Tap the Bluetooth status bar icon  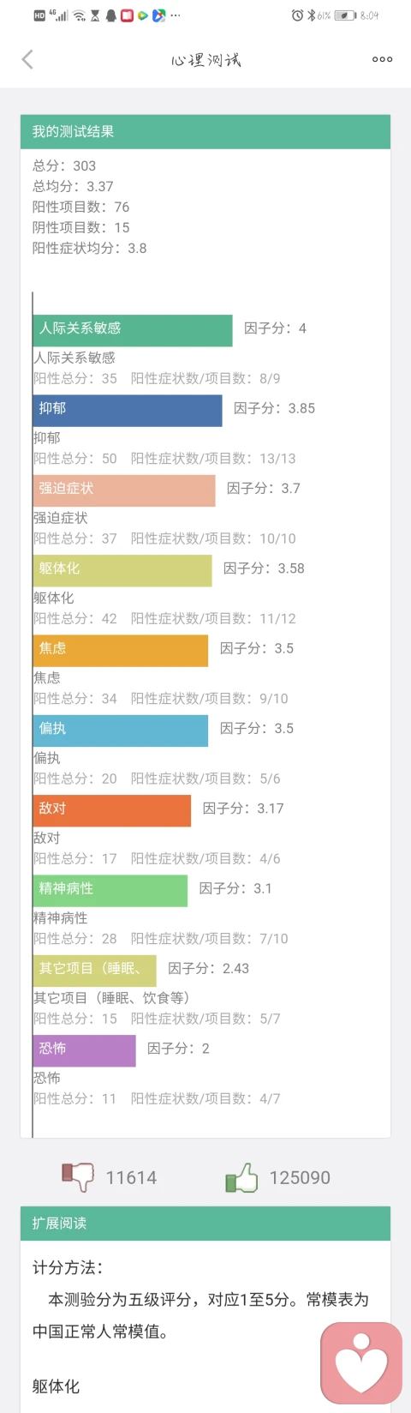tap(311, 15)
